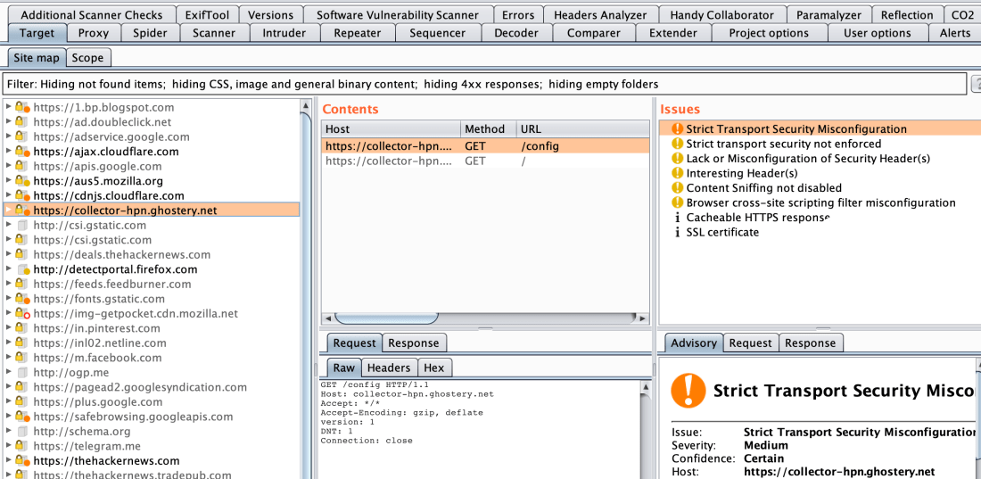Screen dimensions: 981x479
Task: Click the lock icon next to aus5.mozilla.org
Action: (21, 181)
